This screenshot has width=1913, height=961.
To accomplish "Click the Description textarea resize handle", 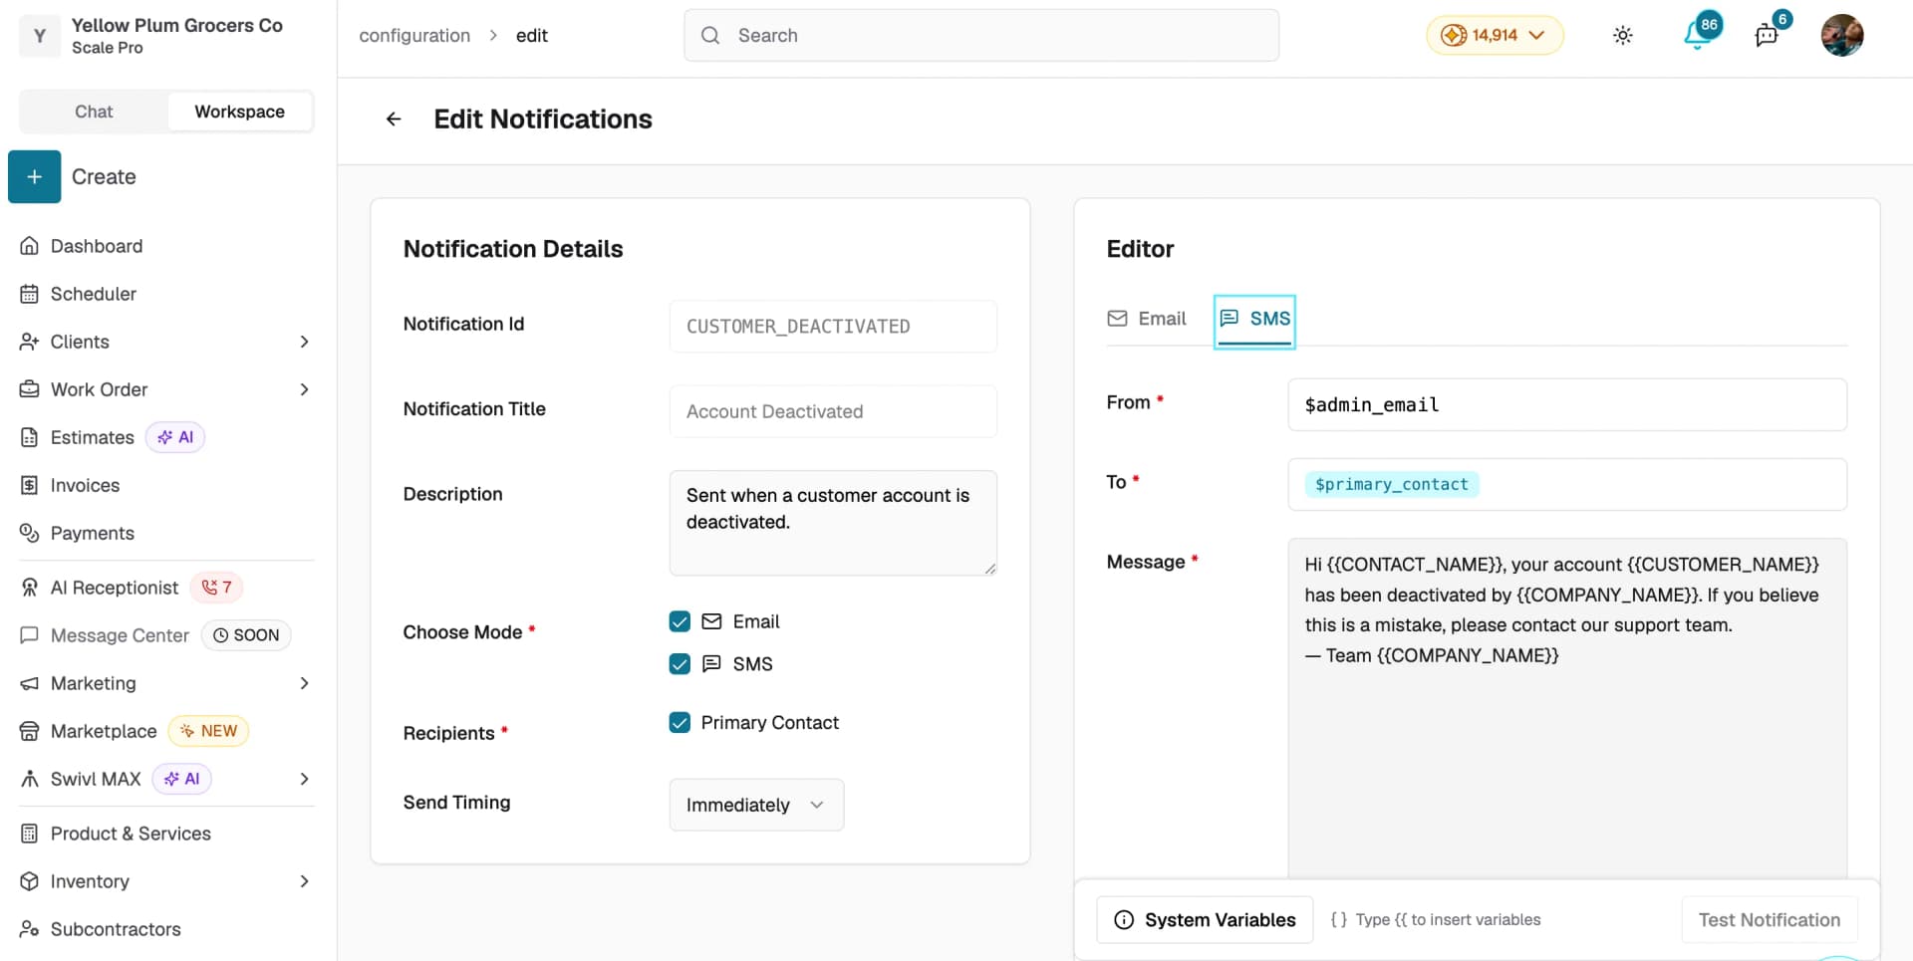I will point(989,569).
